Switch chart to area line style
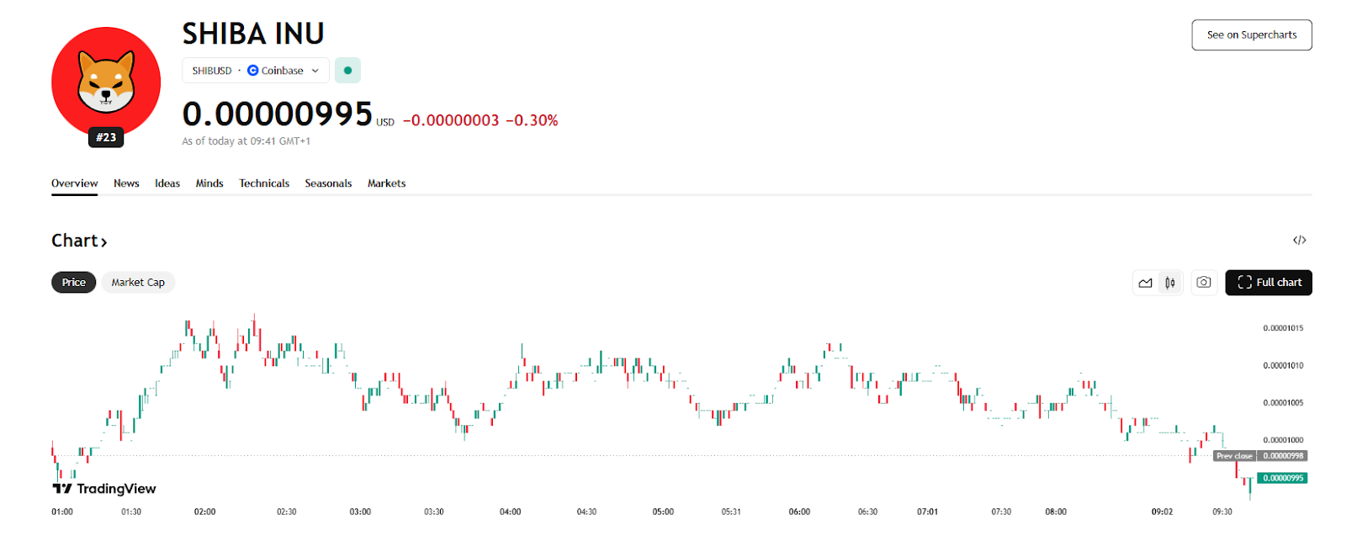Viewport: 1346px width, 536px height. click(x=1145, y=283)
